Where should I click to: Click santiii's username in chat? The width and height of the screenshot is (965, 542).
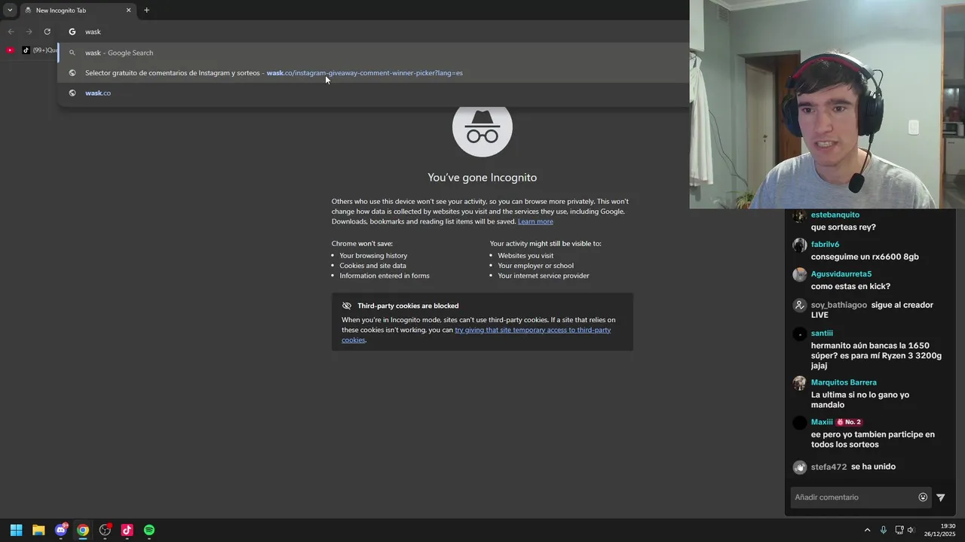[822, 333]
